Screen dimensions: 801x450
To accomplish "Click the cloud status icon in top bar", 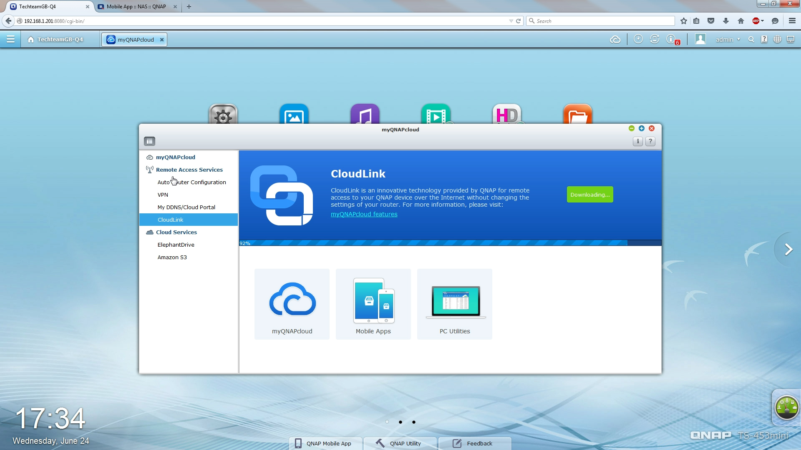I will 615,40.
